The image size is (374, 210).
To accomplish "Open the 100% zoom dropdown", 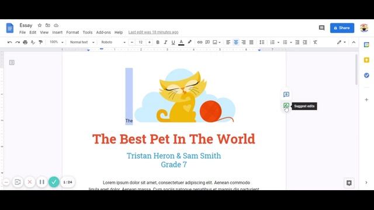I will tap(56, 42).
